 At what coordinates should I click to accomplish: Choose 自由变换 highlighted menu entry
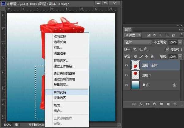tap(67, 92)
